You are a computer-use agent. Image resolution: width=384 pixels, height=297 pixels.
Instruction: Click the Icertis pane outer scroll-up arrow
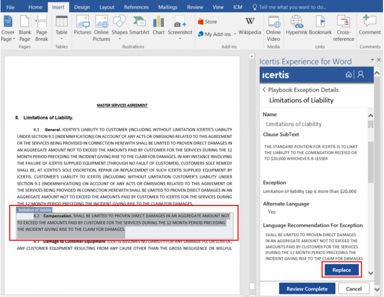pyautogui.click(x=377, y=73)
